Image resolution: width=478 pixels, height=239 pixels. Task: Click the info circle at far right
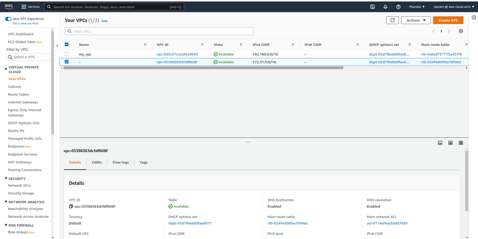(474, 18)
